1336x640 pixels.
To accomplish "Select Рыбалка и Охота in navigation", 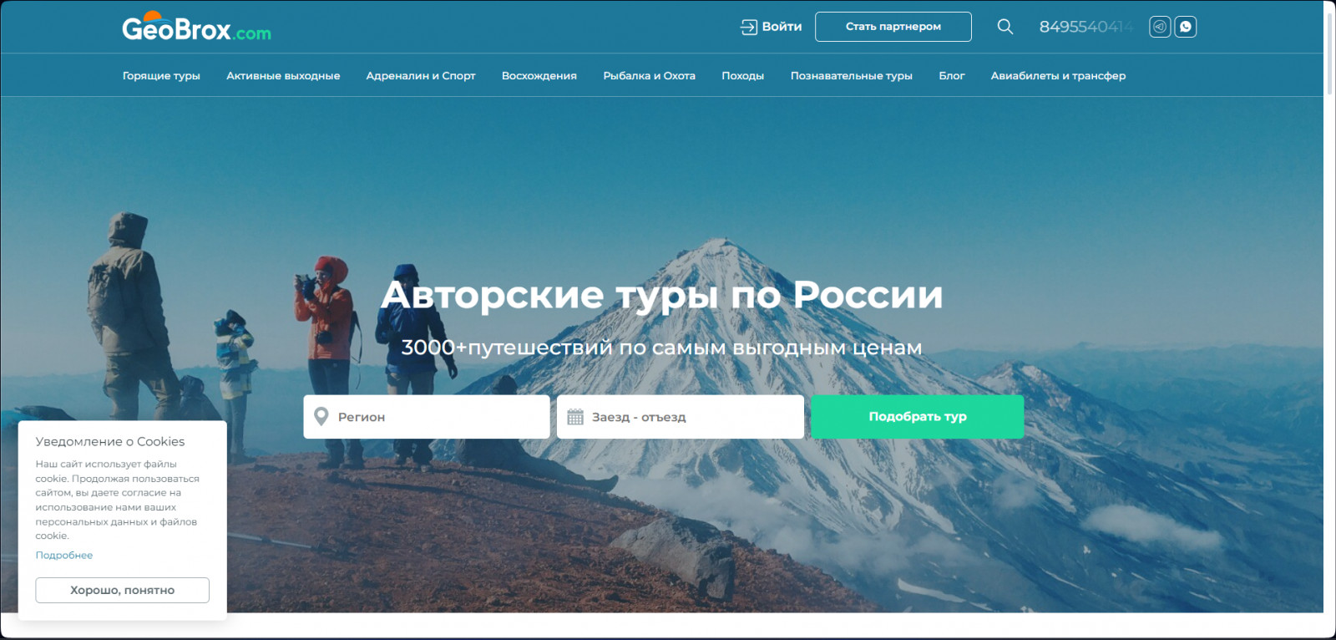I will coord(650,75).
